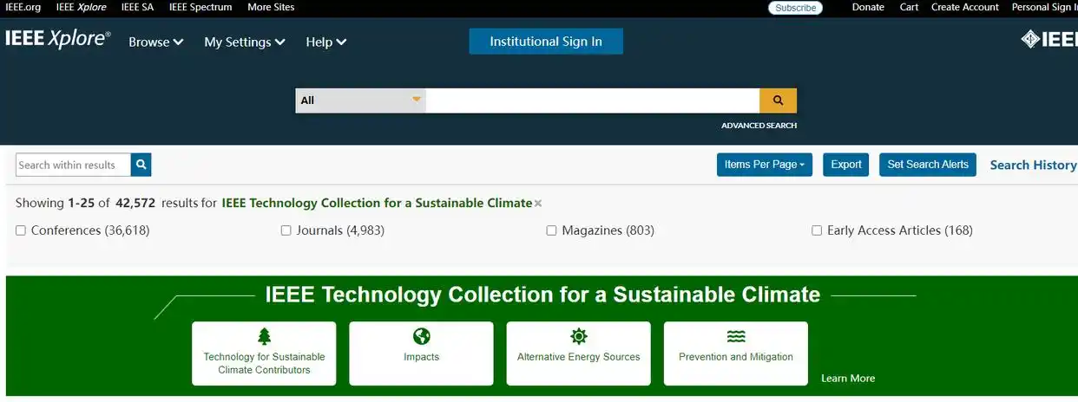Screen dimensions: 1078x402
Task: Open the All search category dropdown
Action: click(360, 100)
